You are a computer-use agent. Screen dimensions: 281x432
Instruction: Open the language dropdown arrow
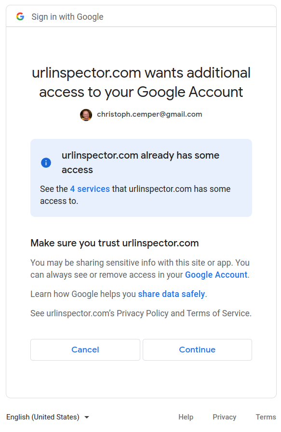86,417
